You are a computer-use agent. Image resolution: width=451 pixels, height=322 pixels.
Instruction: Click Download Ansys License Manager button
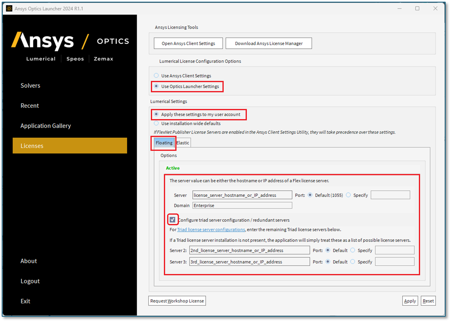click(x=269, y=44)
